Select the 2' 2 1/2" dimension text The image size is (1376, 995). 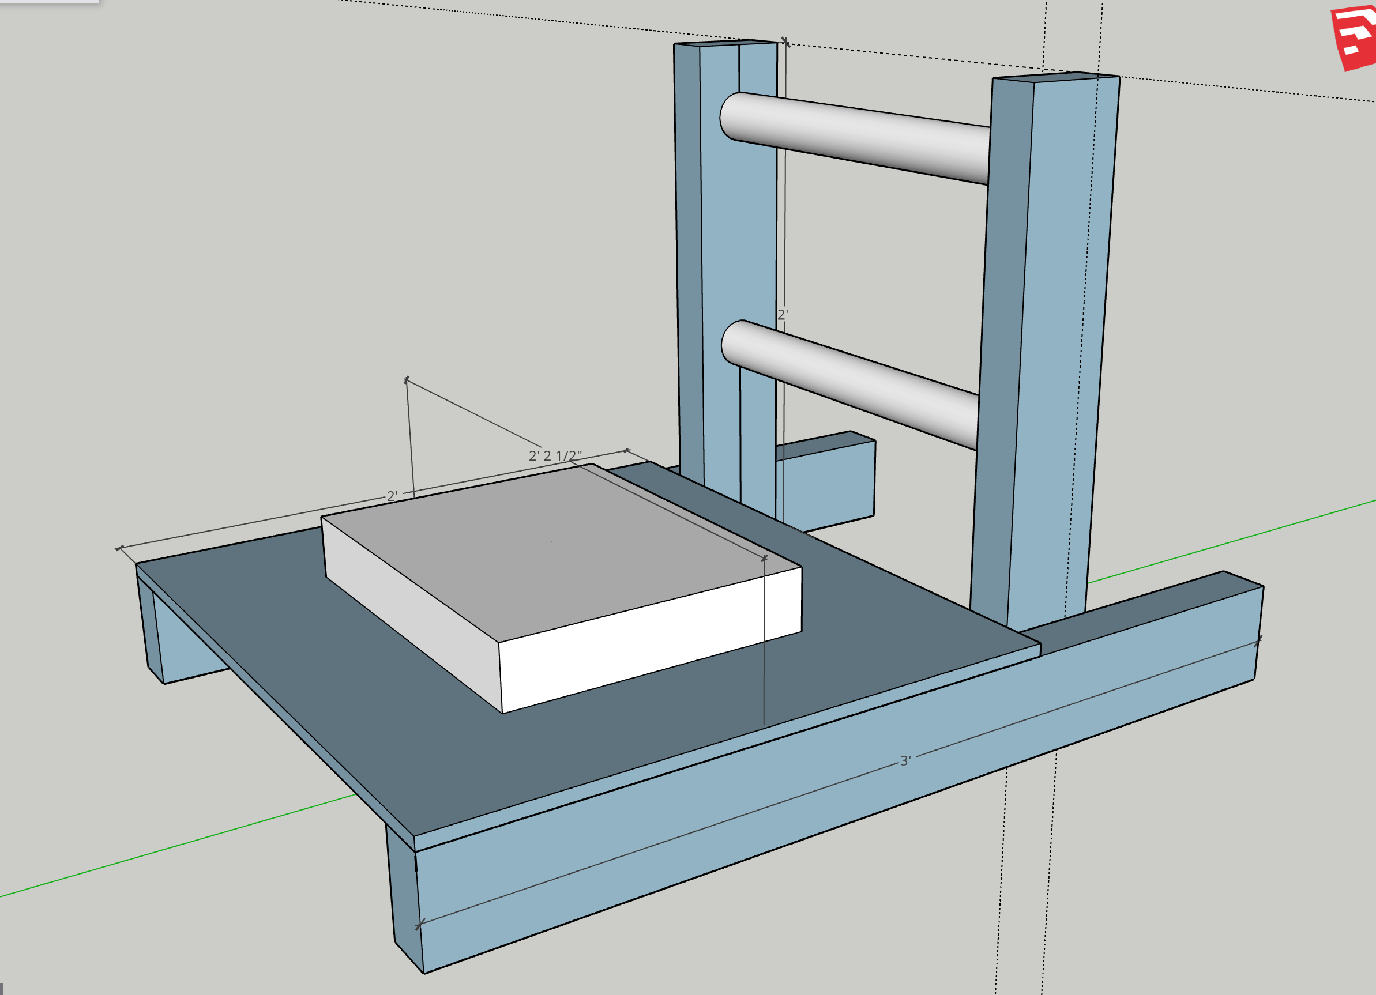pos(555,455)
